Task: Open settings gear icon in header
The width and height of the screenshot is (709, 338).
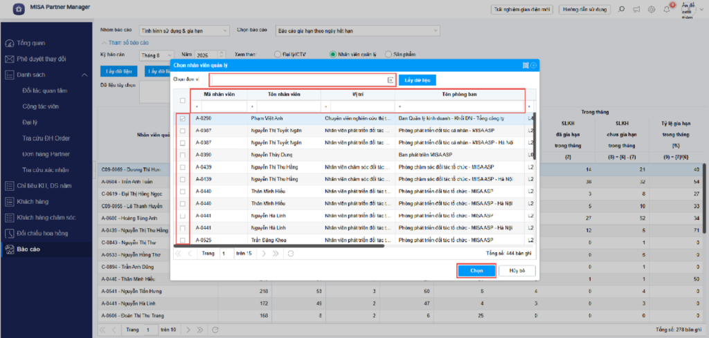Action: (651, 10)
